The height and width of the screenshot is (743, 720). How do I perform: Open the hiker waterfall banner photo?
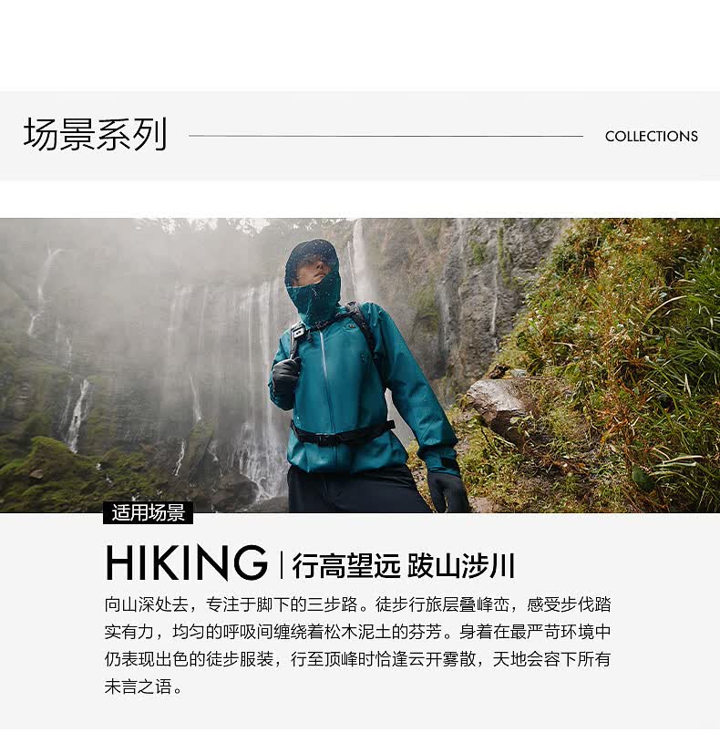point(360,365)
